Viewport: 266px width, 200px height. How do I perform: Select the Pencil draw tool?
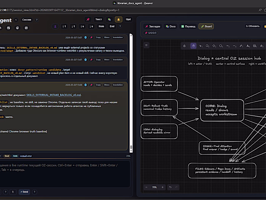point(241,46)
